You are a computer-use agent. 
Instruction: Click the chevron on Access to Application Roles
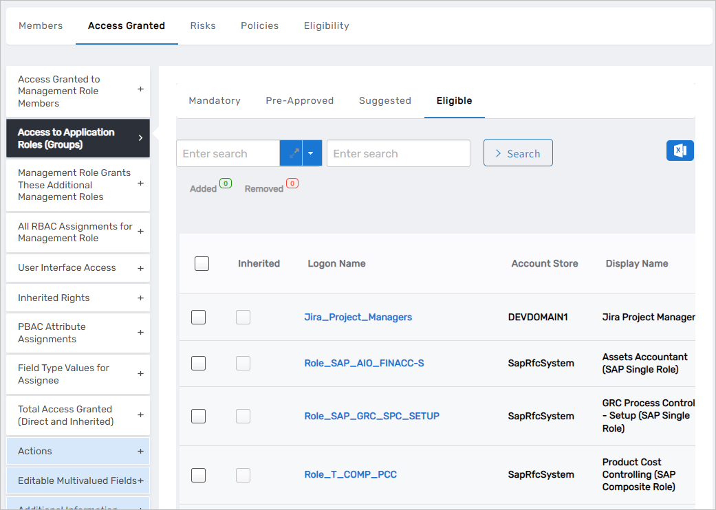pyautogui.click(x=140, y=138)
